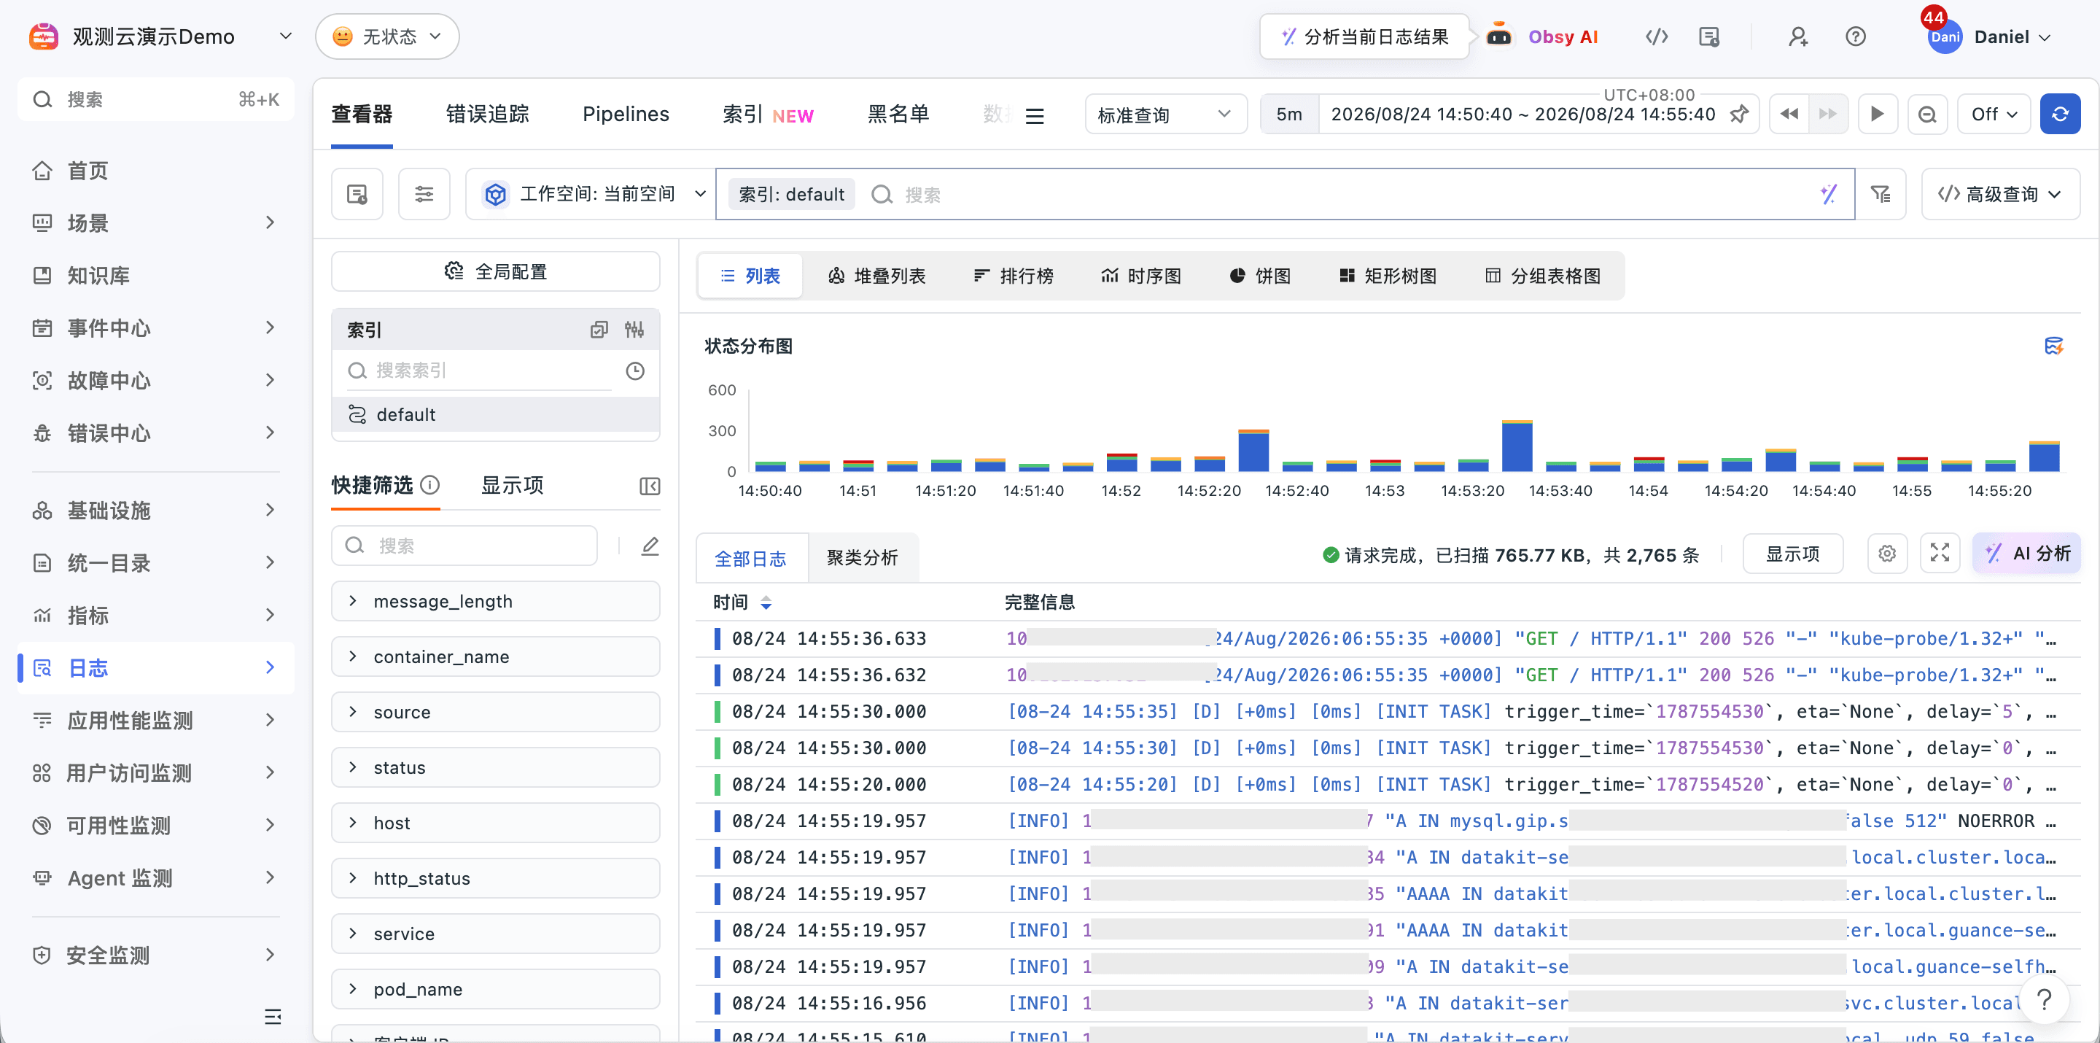Select the 时序图 view tab
The width and height of the screenshot is (2100, 1043).
click(1140, 276)
